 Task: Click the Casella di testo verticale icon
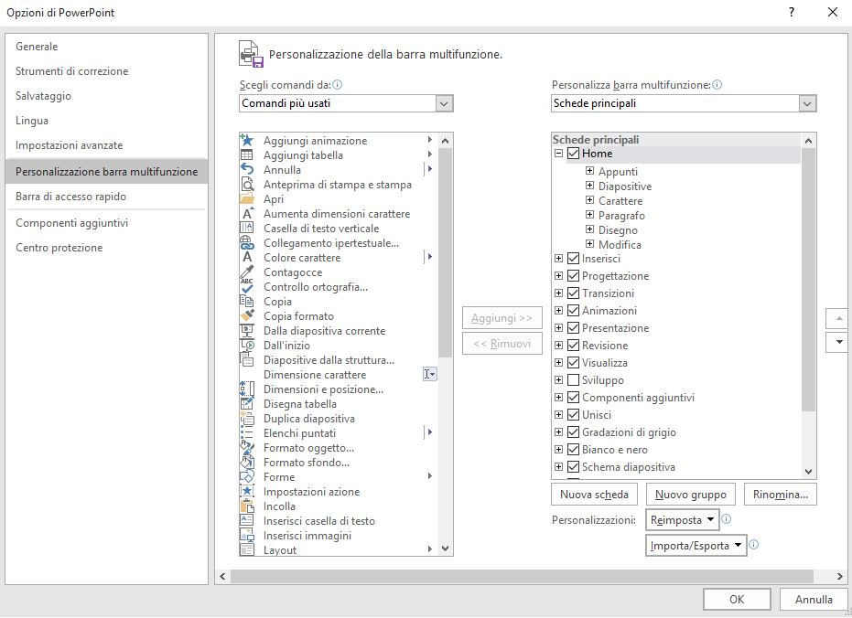point(247,229)
